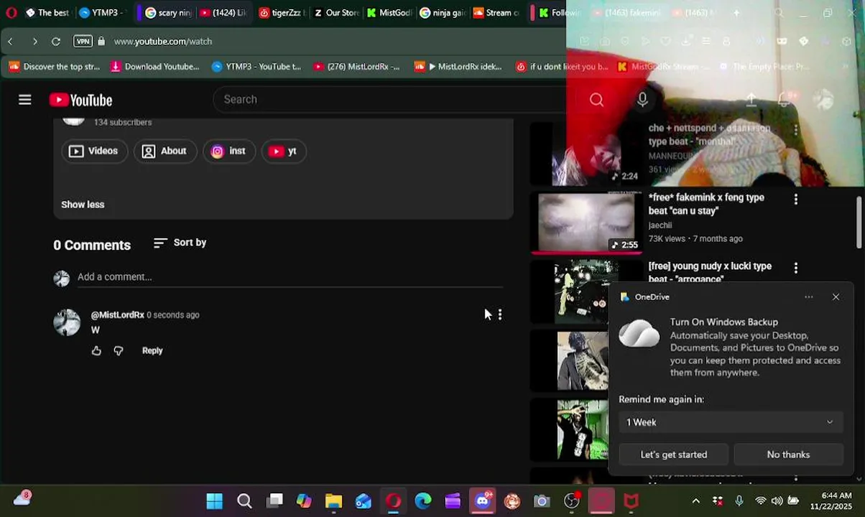Start voice search with the microphone icon

click(x=642, y=100)
